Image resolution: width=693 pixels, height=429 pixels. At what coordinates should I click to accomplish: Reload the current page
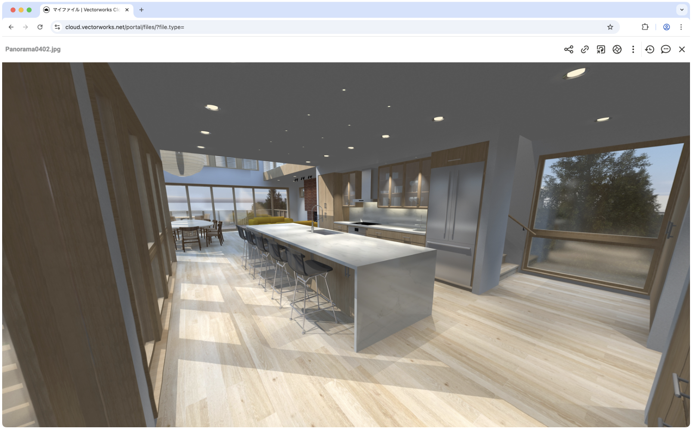click(40, 27)
